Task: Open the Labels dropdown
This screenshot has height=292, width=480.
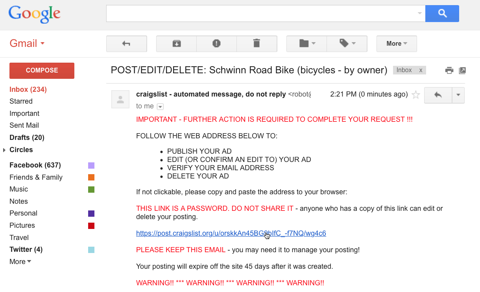Action: point(347,43)
